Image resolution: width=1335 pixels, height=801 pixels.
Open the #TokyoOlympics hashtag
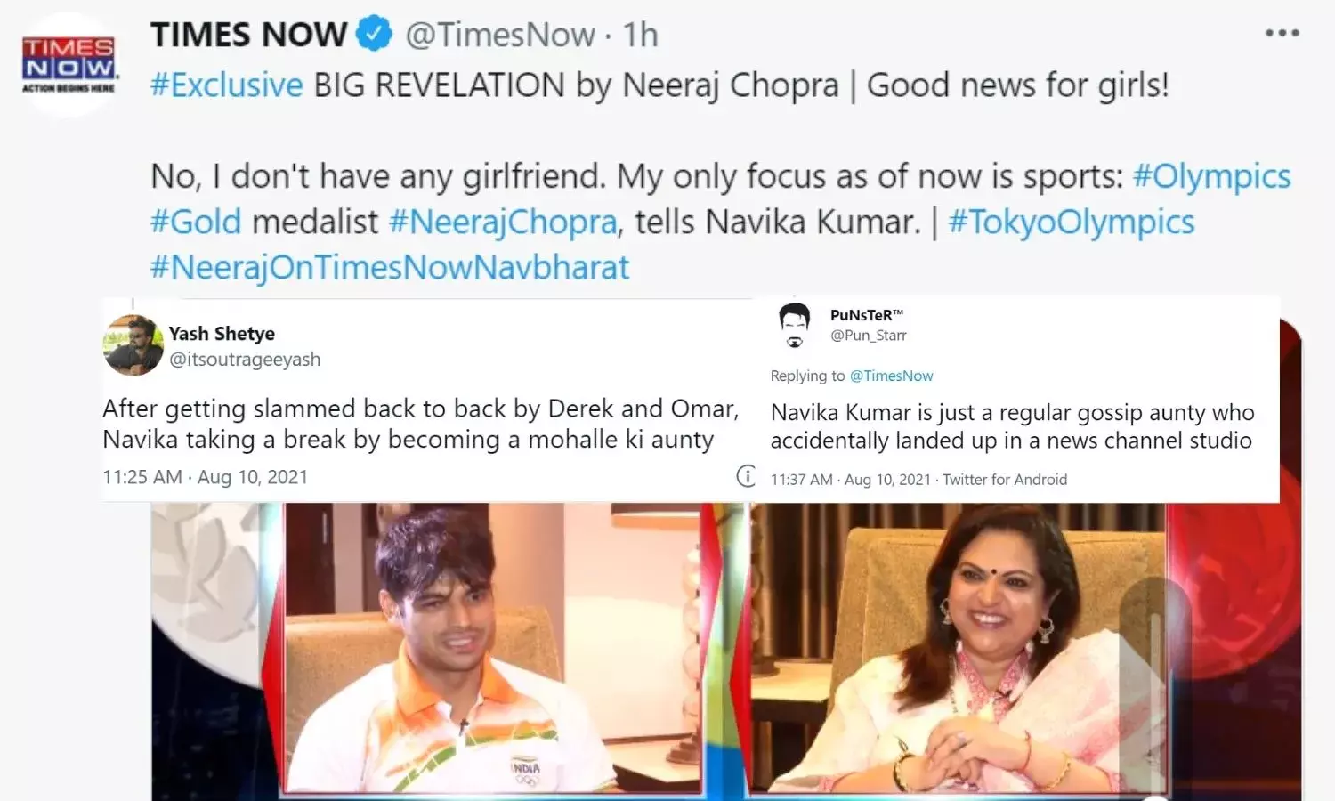(x=1072, y=222)
